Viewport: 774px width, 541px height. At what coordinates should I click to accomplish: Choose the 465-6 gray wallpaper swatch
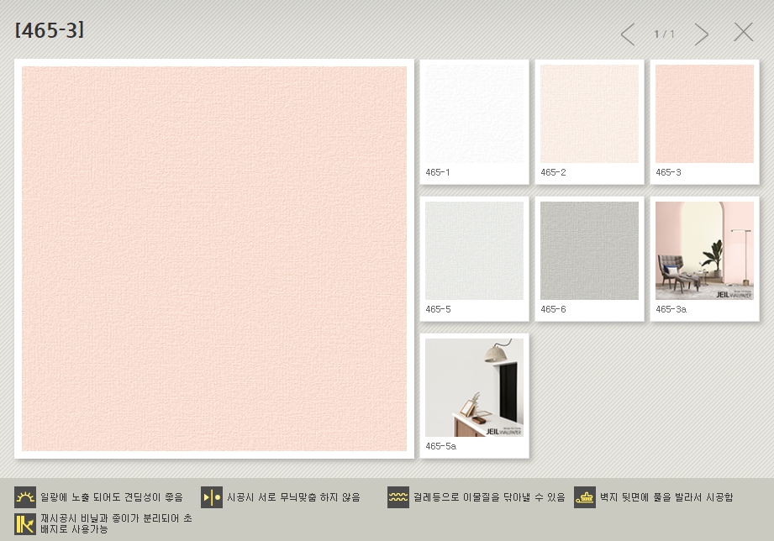589,251
